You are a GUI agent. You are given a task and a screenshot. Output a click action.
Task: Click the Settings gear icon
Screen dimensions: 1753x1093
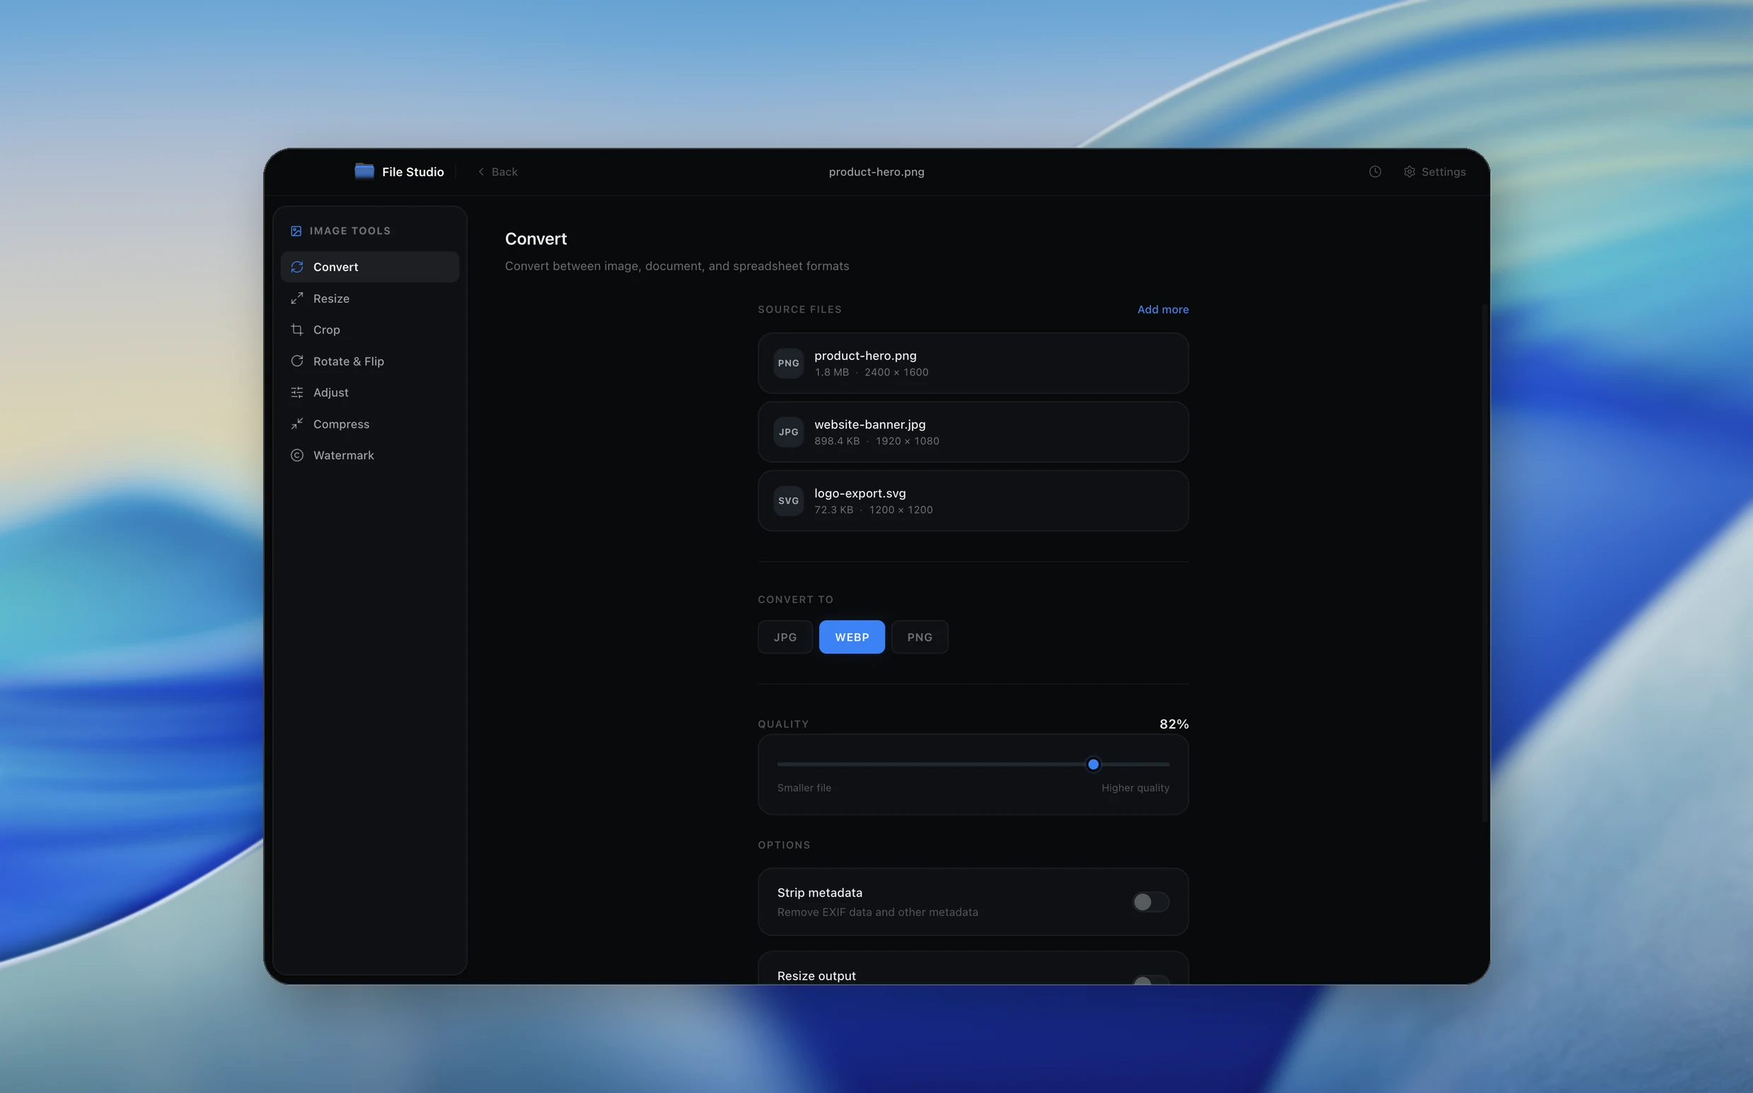pyautogui.click(x=1409, y=171)
